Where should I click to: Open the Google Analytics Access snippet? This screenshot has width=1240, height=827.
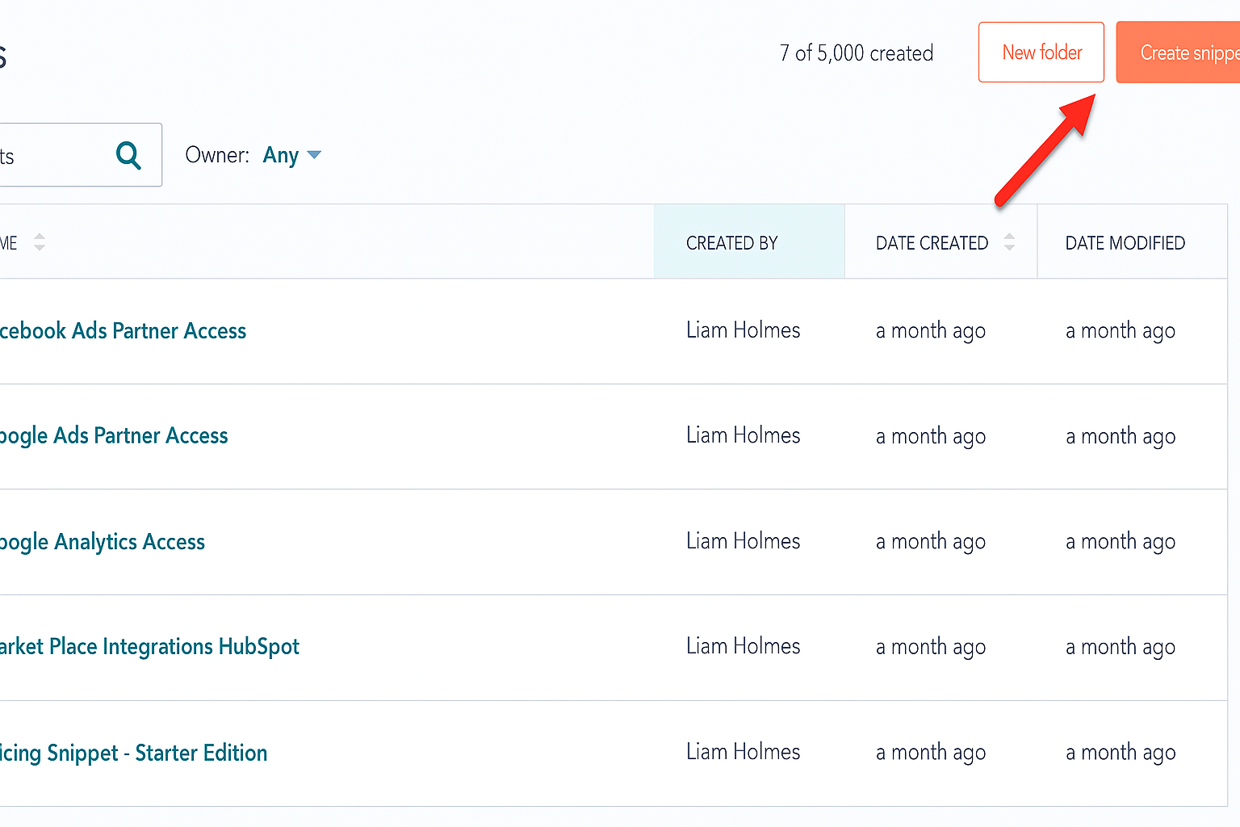point(103,541)
